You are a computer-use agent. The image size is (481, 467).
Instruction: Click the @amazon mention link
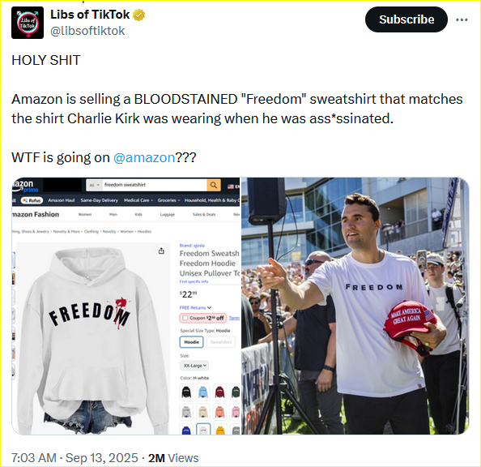tap(144, 157)
